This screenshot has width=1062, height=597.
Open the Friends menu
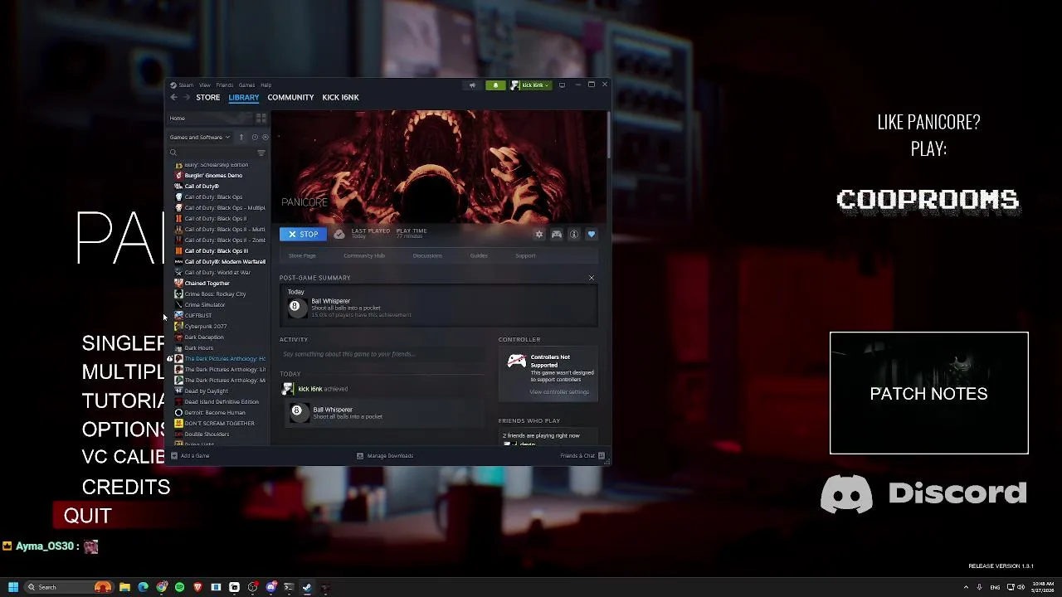coord(224,85)
